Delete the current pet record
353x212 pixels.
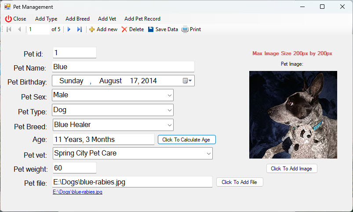133,29
